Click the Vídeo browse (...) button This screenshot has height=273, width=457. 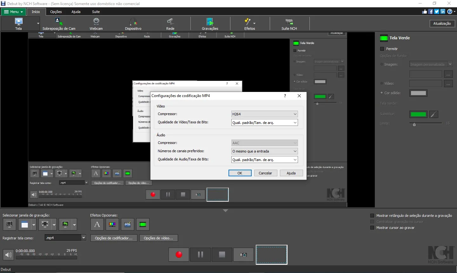click(448, 83)
